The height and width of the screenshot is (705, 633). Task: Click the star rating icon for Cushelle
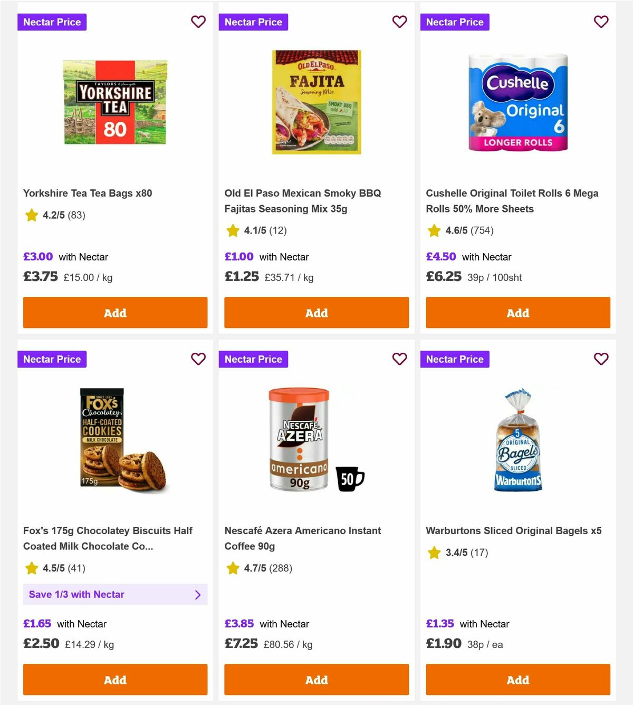tap(434, 230)
